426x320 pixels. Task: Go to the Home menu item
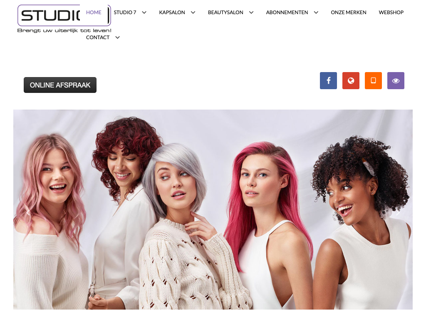pyautogui.click(x=94, y=12)
